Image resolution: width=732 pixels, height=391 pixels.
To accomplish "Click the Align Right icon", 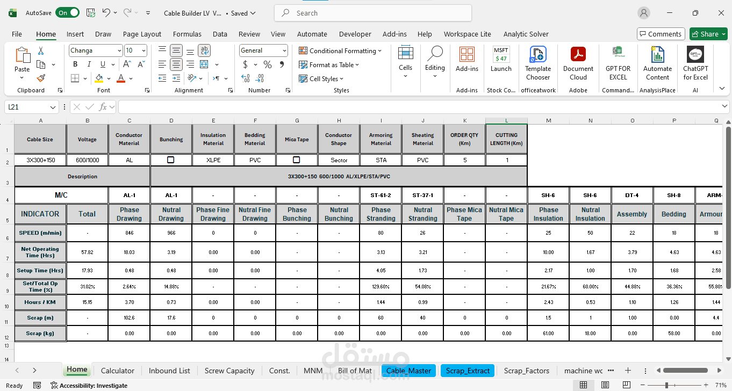I will [x=190, y=64].
